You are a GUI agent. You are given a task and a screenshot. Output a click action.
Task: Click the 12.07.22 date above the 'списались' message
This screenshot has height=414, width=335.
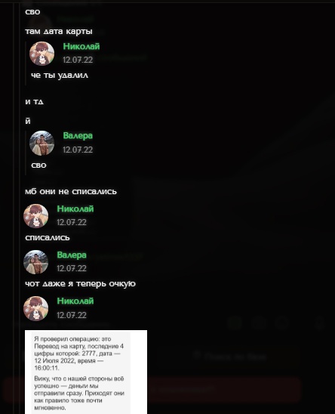coord(72,222)
